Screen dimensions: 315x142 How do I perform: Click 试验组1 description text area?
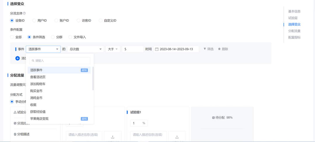(x=148, y=136)
